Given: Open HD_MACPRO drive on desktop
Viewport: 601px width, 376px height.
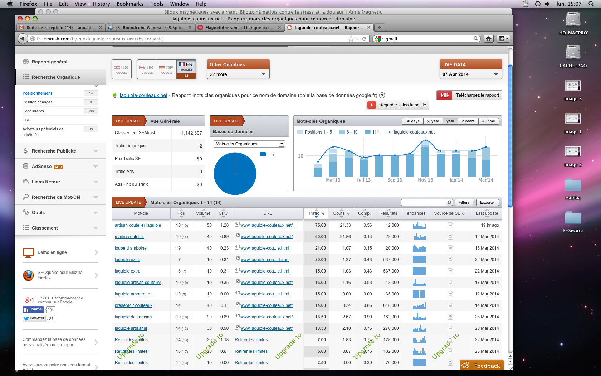Looking at the screenshot, I should point(573,23).
